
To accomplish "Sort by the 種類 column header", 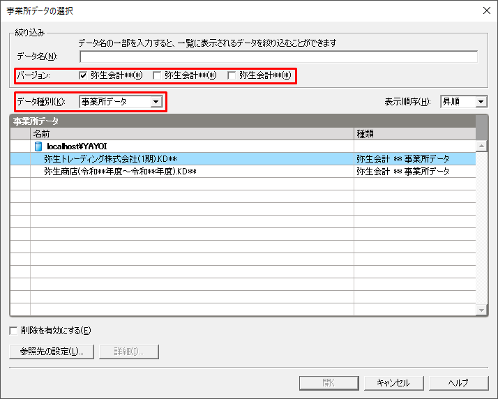I will pyautogui.click(x=415, y=134).
